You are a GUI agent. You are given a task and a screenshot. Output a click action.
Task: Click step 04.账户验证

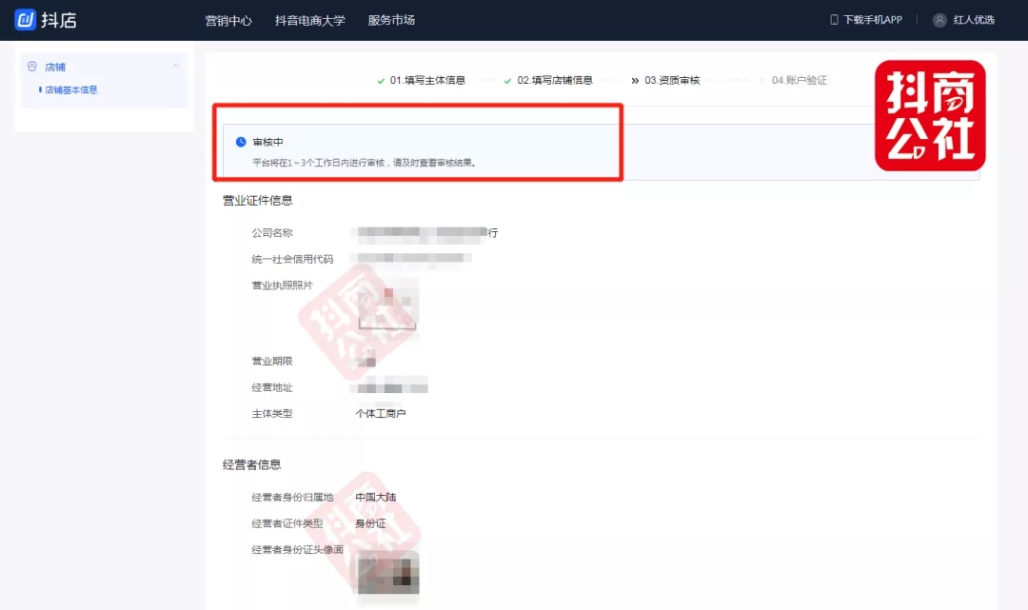click(800, 80)
